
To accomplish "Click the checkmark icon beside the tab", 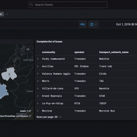I will [7, 14].
